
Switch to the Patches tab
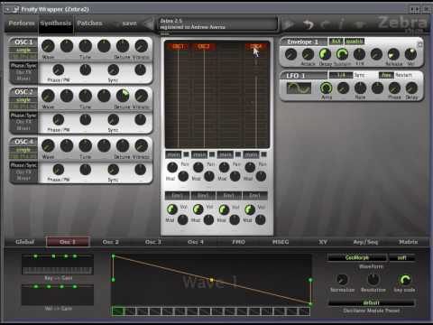[x=89, y=23]
